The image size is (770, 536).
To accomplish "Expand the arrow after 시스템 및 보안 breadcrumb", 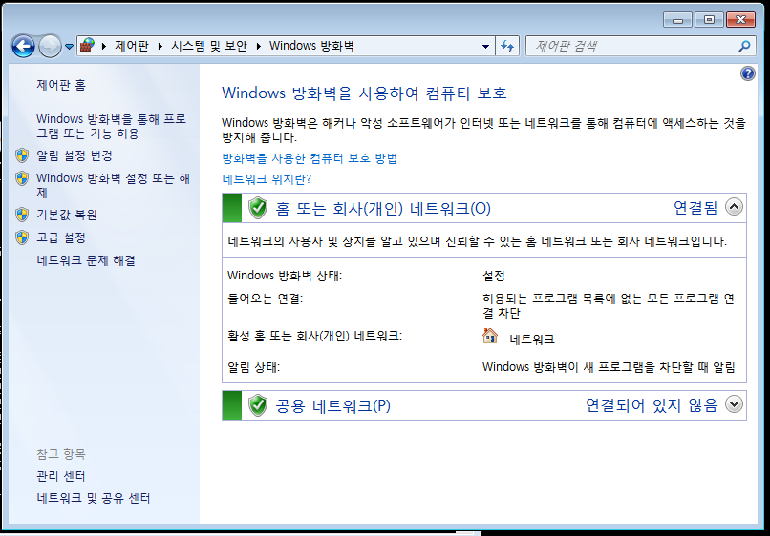I will 258,46.
